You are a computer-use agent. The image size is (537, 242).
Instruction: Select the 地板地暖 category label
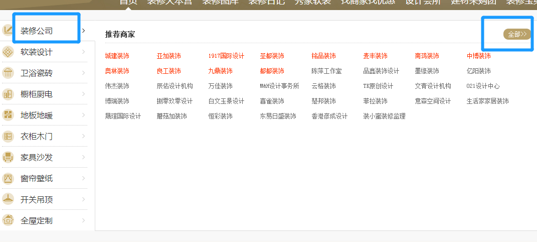pos(37,115)
